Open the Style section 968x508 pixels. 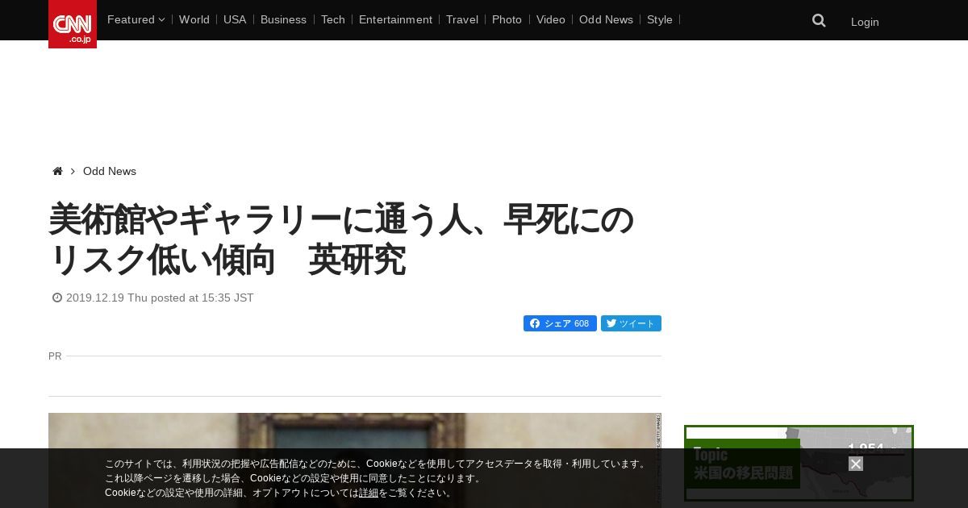[x=660, y=19]
